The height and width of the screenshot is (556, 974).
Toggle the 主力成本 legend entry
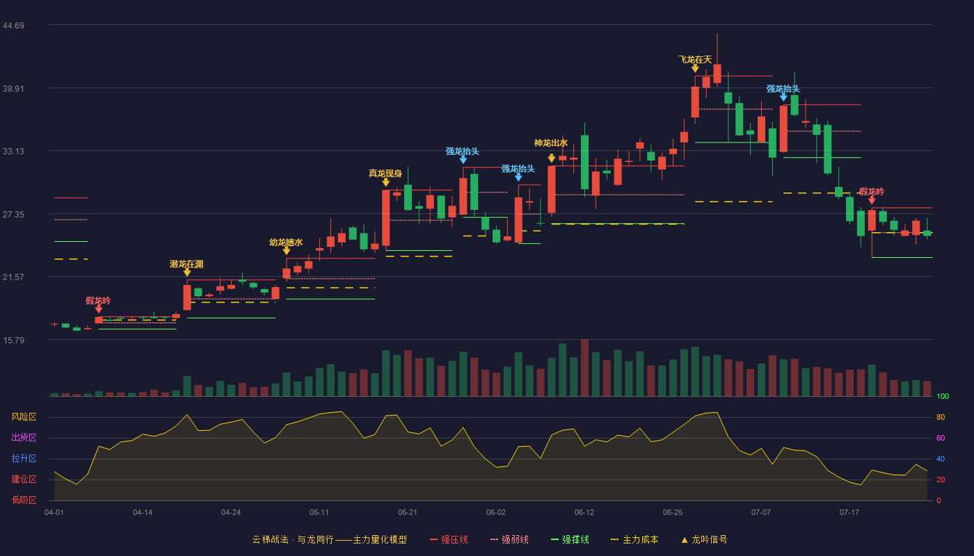[x=634, y=539]
